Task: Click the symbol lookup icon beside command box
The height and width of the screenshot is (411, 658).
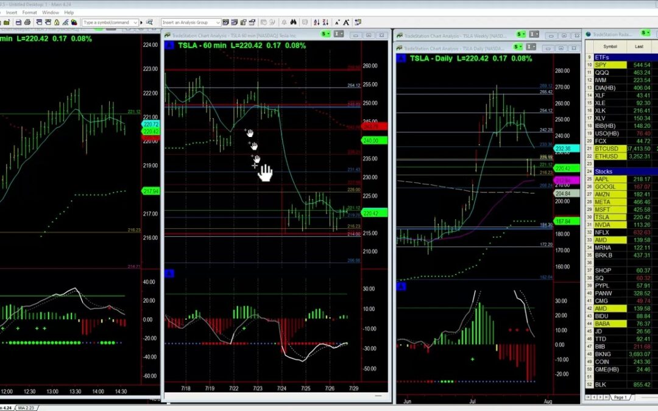Action: 150,23
